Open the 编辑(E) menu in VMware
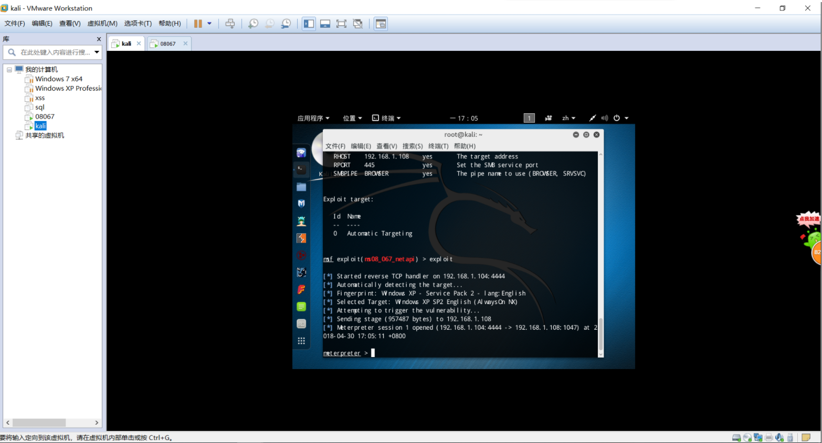This screenshot has height=443, width=822. [x=42, y=24]
